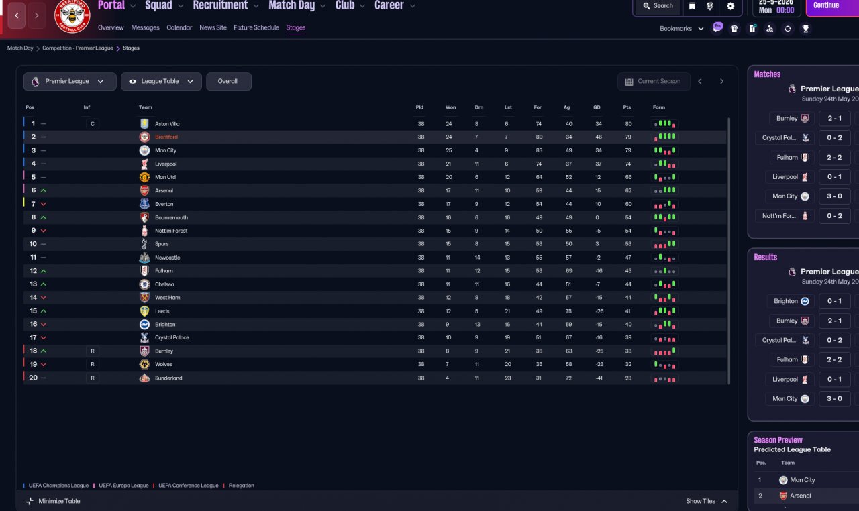The height and width of the screenshot is (511, 859).
Task: Expand the Match Day menu chevron
Action: (322, 6)
